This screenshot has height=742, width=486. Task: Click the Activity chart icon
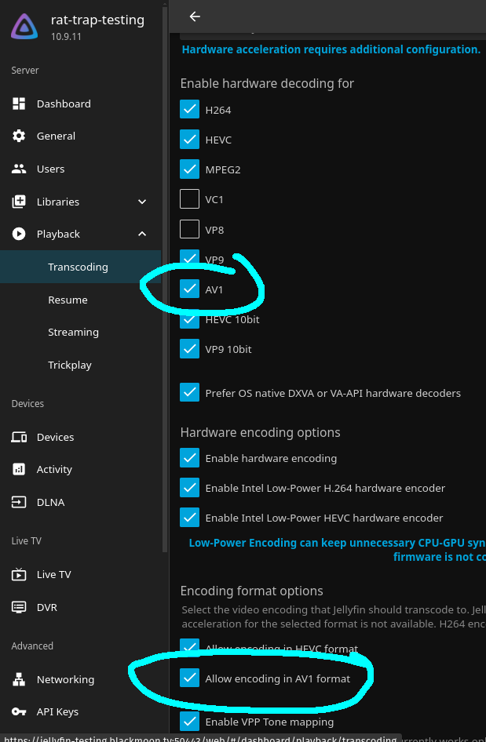pos(20,469)
